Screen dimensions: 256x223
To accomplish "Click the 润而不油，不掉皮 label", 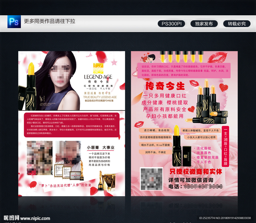I will pos(155,152).
